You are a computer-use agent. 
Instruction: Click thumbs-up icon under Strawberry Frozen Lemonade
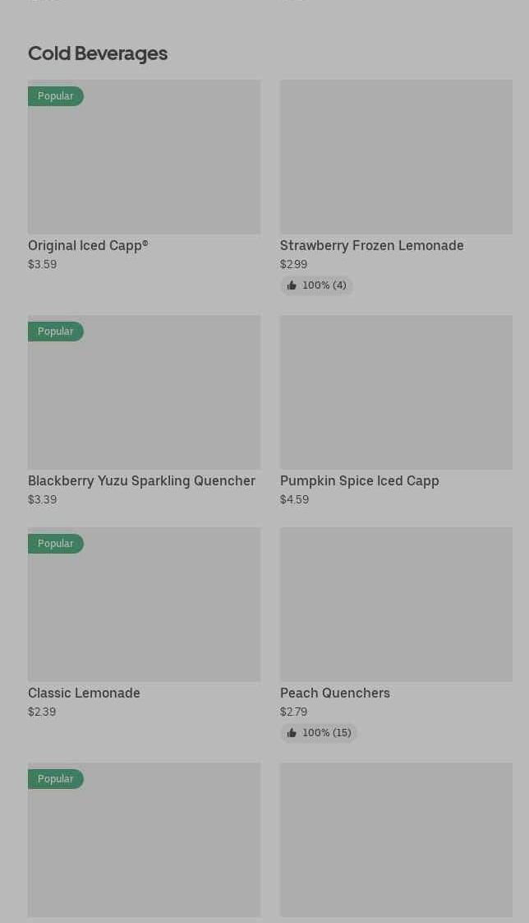[292, 285]
